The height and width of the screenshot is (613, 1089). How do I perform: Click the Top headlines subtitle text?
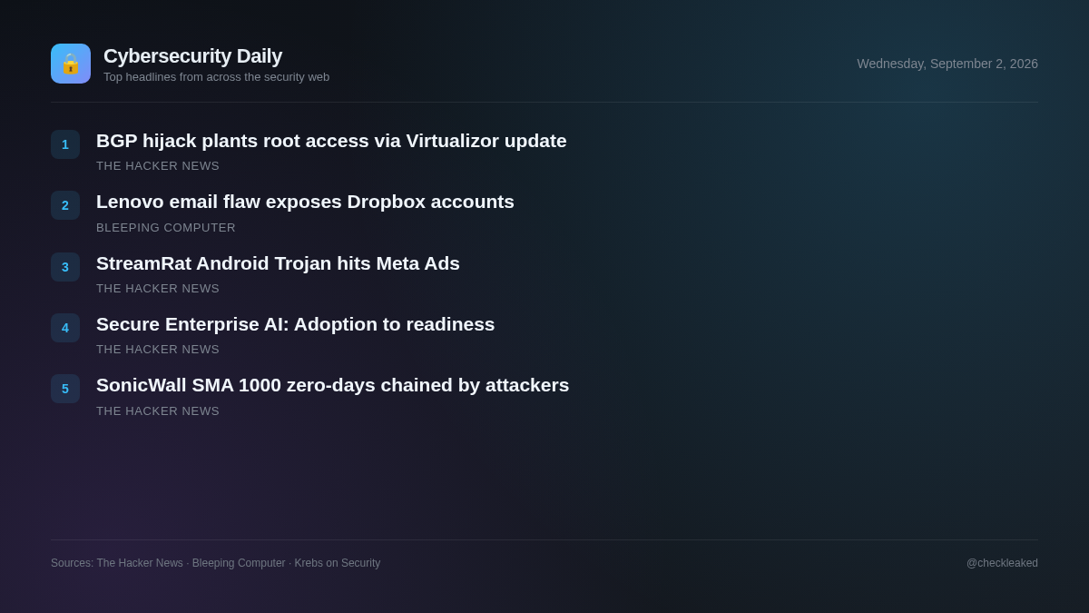[x=216, y=77]
